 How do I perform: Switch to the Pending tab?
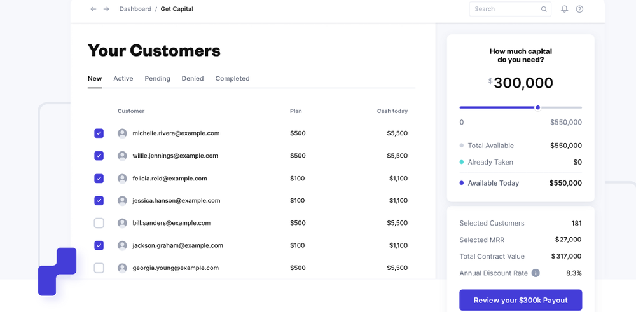click(157, 79)
